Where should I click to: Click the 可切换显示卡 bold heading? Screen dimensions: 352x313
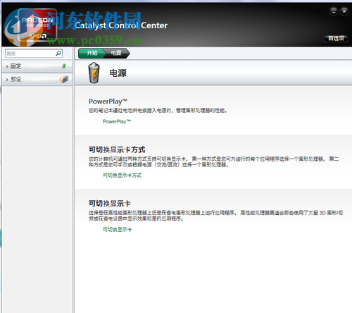[110, 204]
